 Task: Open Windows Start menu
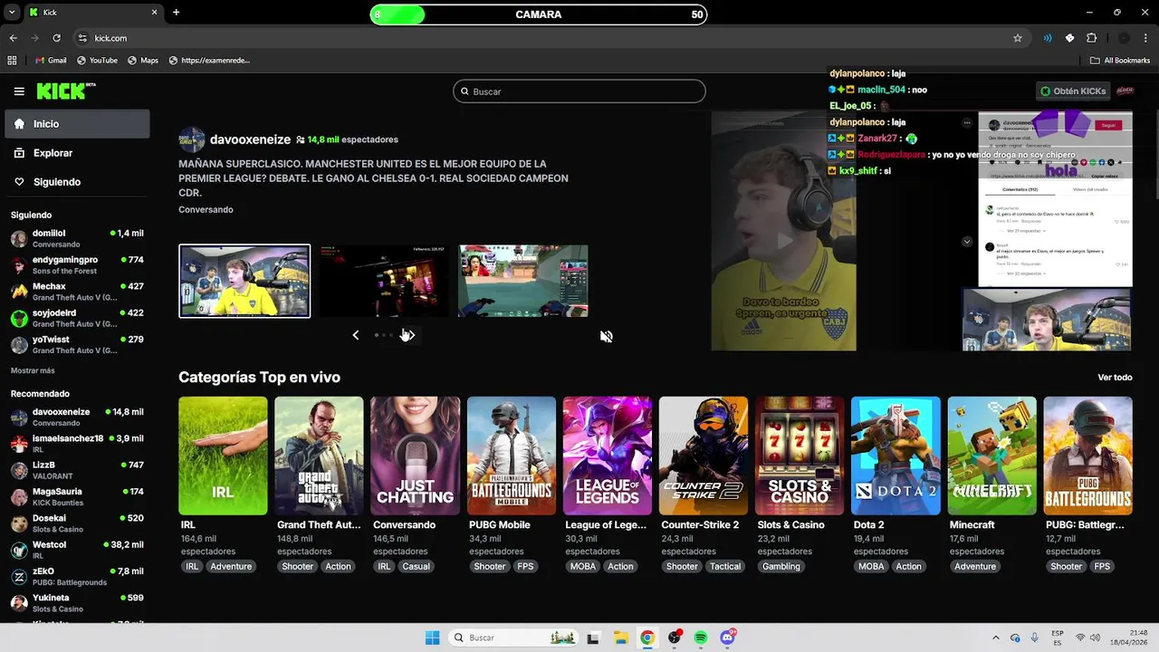432,638
